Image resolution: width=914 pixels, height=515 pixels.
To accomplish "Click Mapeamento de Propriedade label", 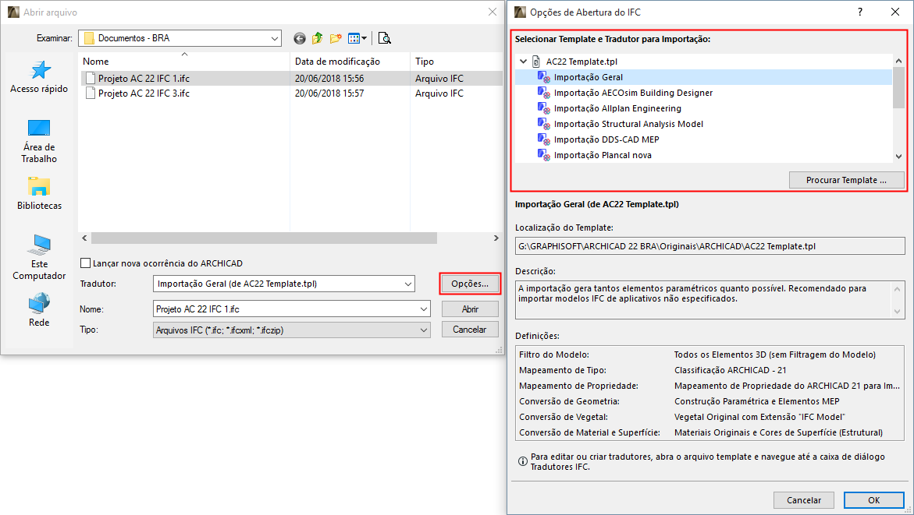I will point(579,386).
